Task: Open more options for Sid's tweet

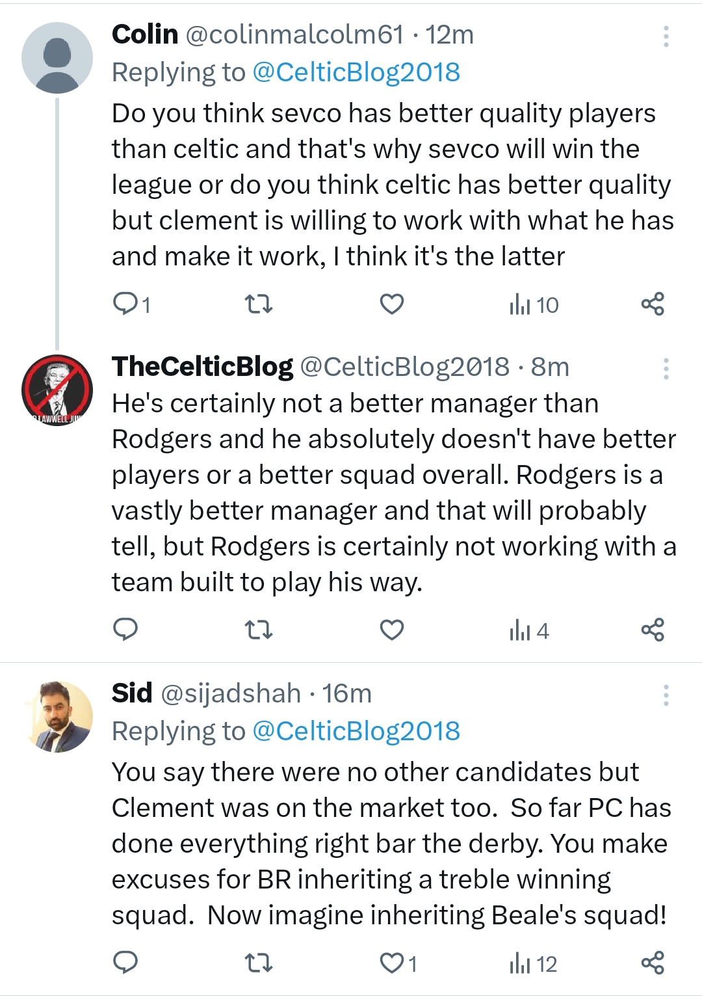Action: 666,695
